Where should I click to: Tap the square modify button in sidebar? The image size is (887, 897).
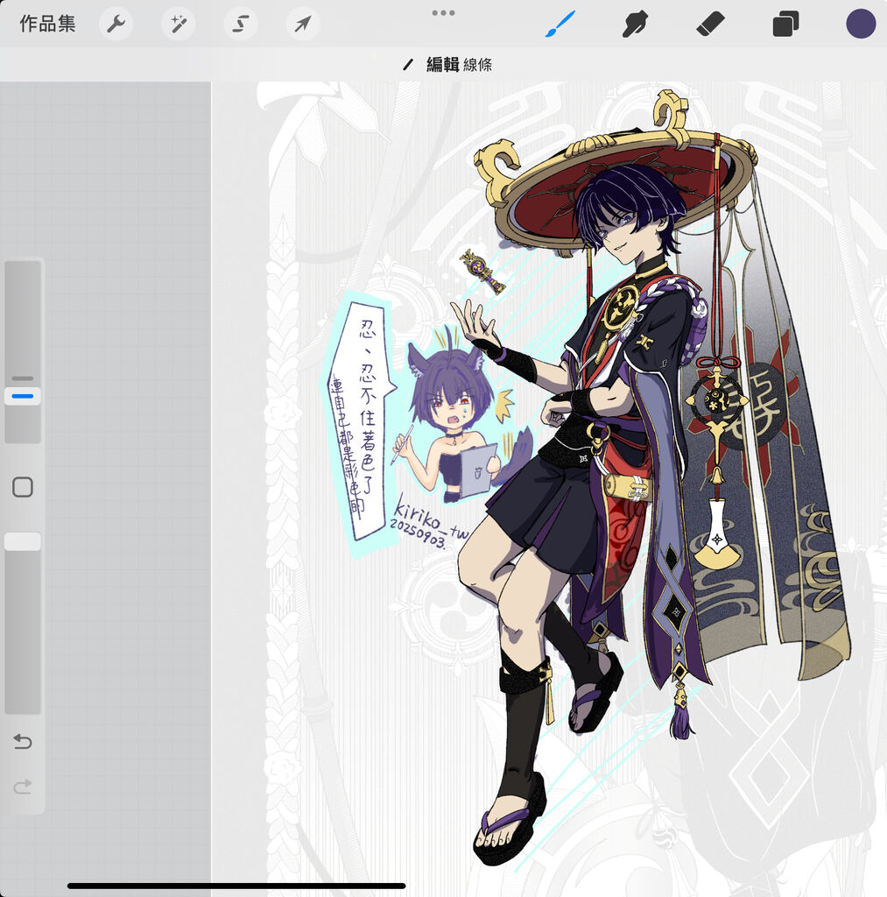point(23,487)
